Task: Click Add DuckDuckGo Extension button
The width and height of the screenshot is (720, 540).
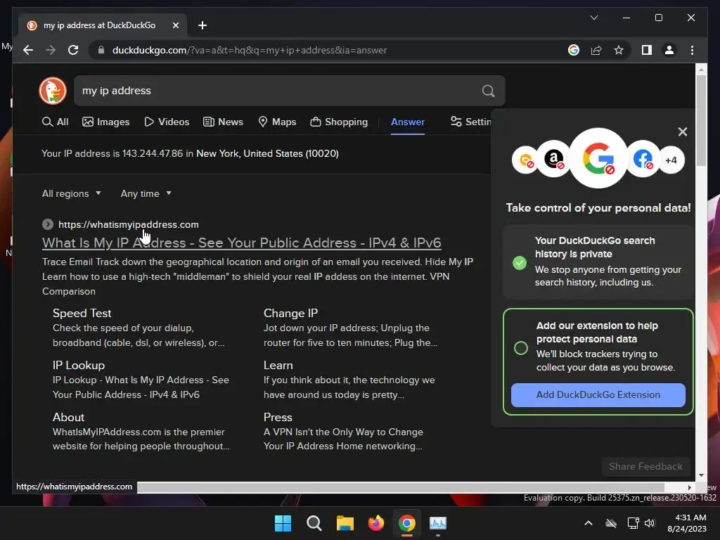Action: pyautogui.click(x=598, y=394)
